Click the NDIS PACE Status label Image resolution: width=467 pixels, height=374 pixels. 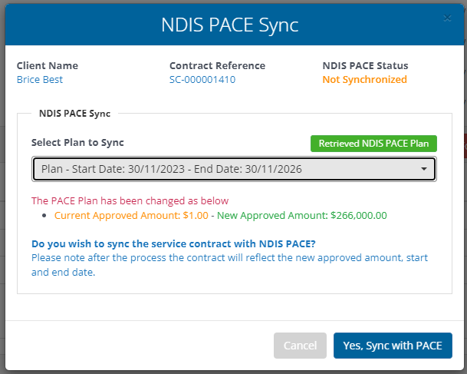(x=365, y=65)
